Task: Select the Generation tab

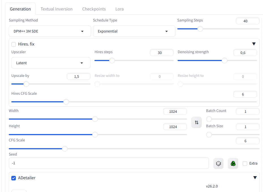Action: [x=20, y=9]
